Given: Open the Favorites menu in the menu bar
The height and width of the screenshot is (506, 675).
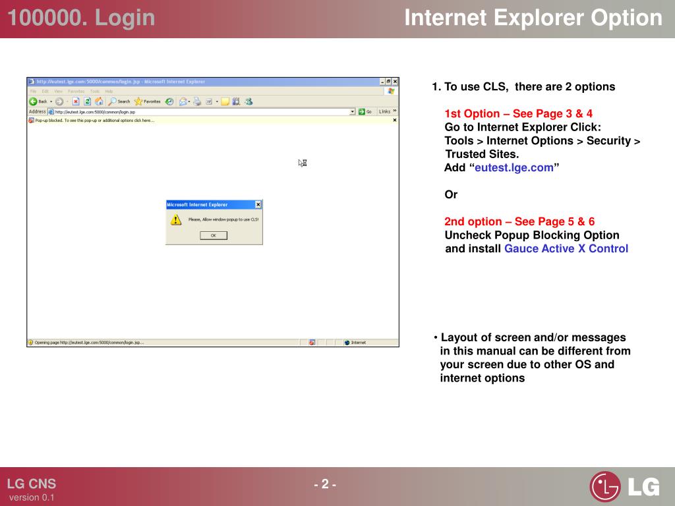Looking at the screenshot, I should 76,91.
